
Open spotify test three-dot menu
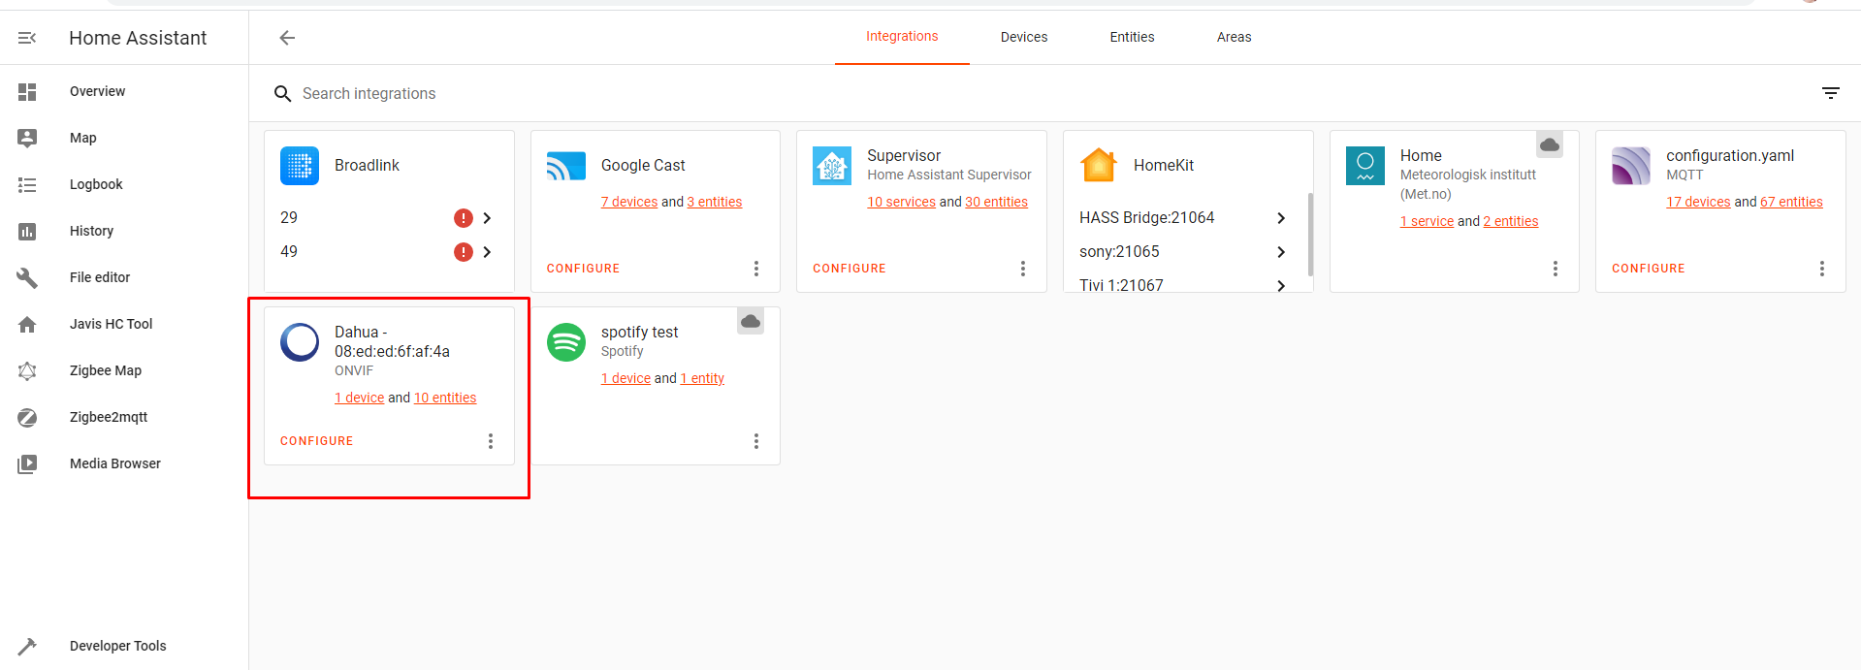pyautogui.click(x=756, y=441)
